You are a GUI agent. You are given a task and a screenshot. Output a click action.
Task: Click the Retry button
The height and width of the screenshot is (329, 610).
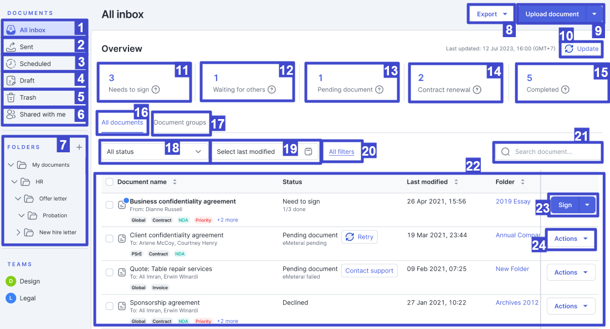359,237
